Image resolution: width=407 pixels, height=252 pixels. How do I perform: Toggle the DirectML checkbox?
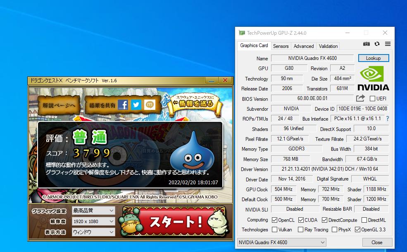[364, 220]
